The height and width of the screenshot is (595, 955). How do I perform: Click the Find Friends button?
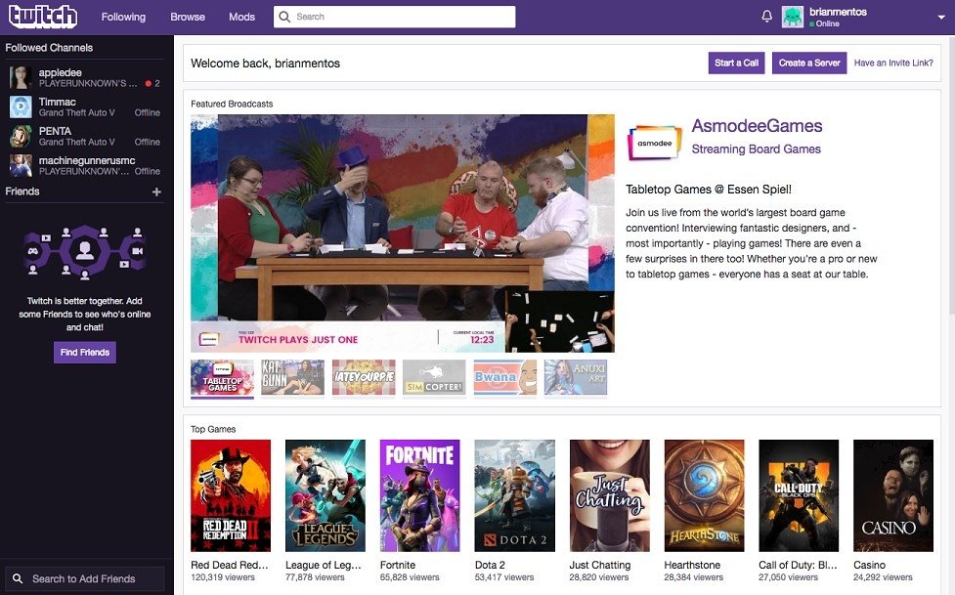click(x=85, y=352)
